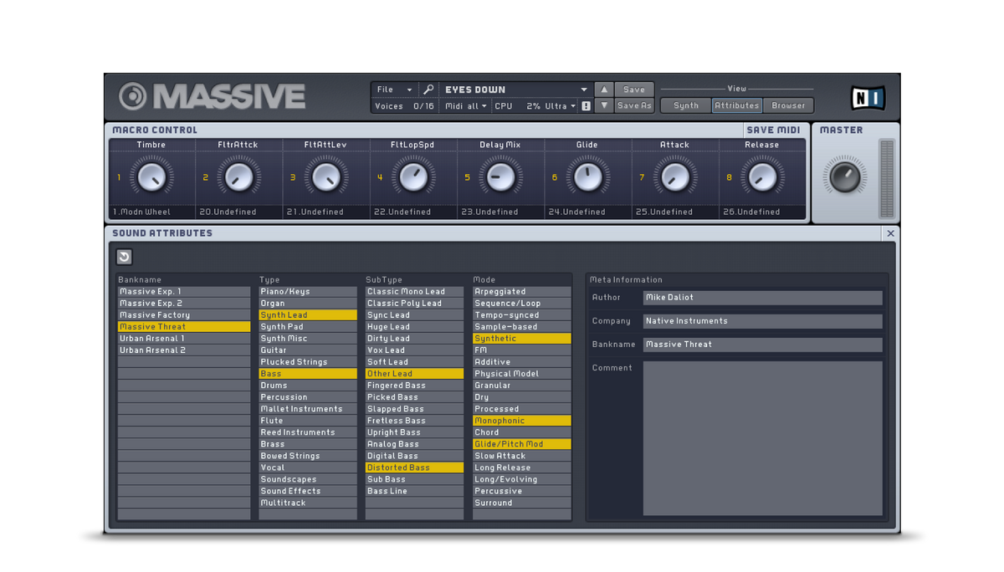Click the exclamation panic icon
1004x572 pixels.
pyautogui.click(x=586, y=106)
